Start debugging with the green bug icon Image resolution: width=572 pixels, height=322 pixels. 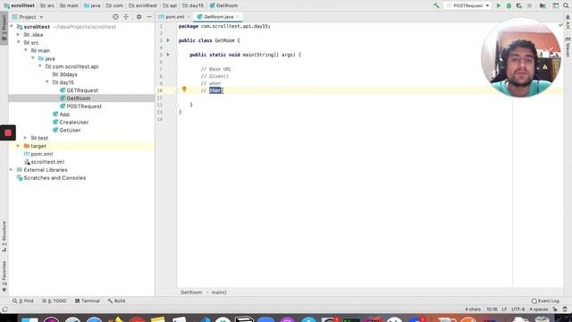click(x=509, y=5)
